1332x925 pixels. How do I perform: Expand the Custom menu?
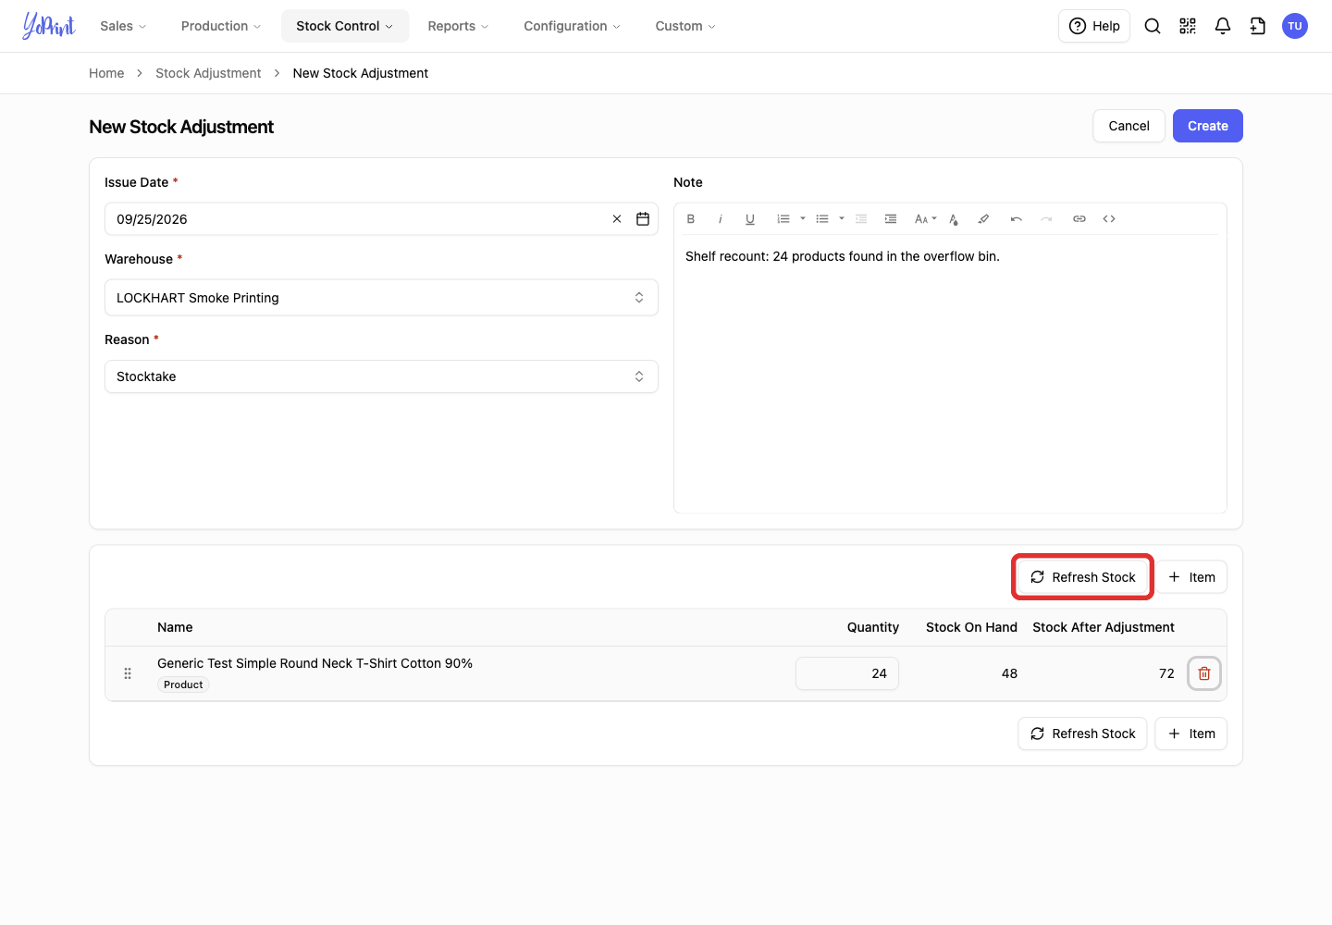685,26
